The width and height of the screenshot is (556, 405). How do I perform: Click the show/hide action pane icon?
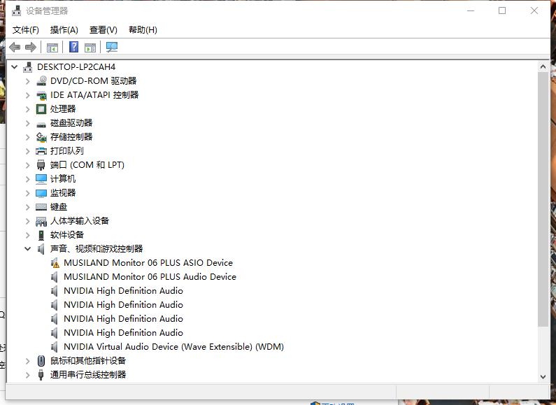90,47
